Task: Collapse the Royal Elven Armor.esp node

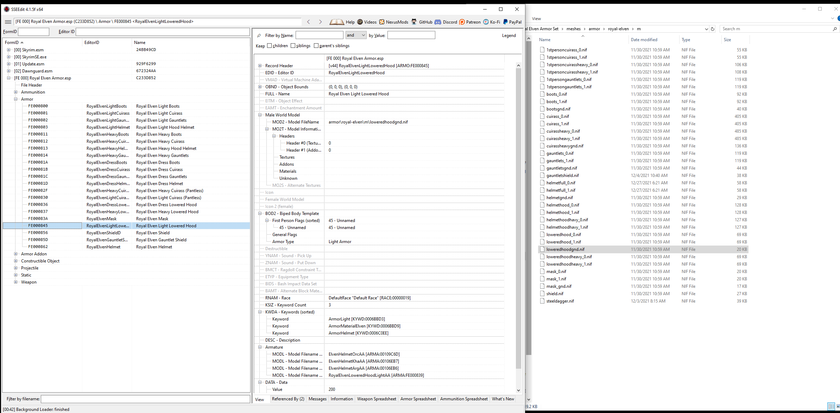Action: (9, 78)
